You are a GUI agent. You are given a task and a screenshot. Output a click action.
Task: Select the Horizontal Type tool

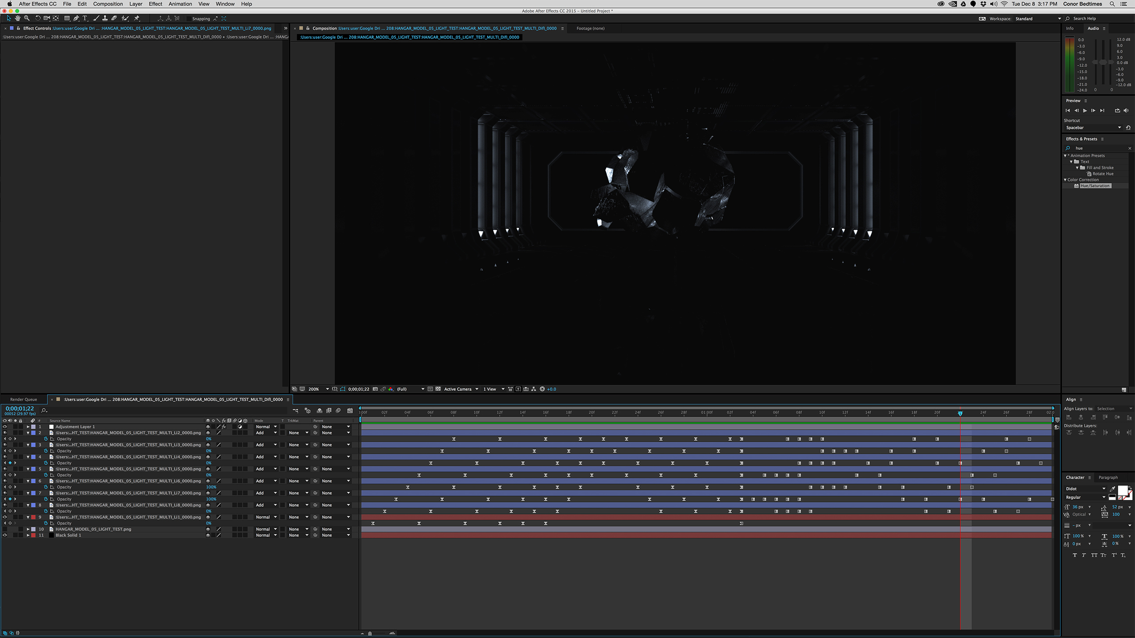85,19
